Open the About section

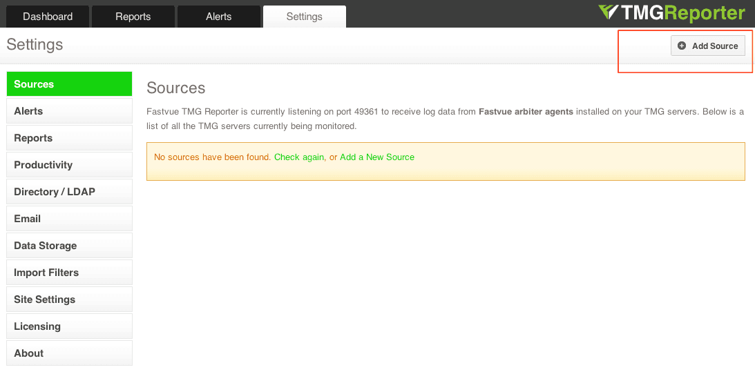69,353
